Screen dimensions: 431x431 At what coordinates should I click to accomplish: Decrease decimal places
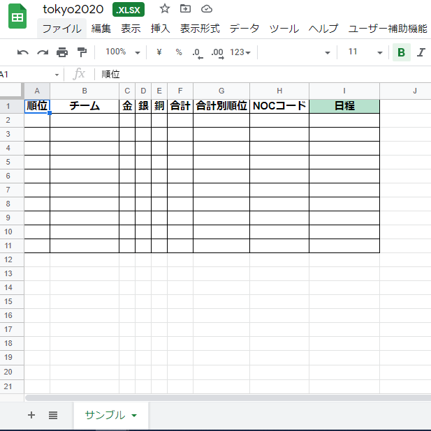pos(197,53)
